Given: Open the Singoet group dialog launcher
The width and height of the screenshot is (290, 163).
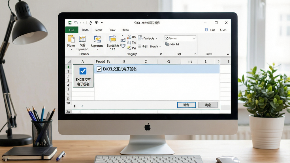Looking at the screenshot, I should pyautogui.click(x=161, y=54).
